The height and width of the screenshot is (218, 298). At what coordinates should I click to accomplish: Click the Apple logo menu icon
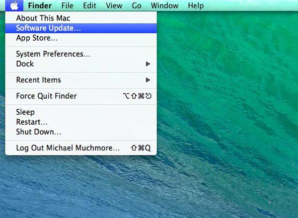click(14, 5)
